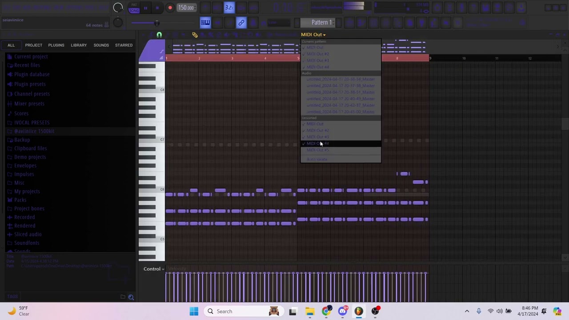Open the Envelopes folder
This screenshot has height=320, width=569.
[x=25, y=165]
